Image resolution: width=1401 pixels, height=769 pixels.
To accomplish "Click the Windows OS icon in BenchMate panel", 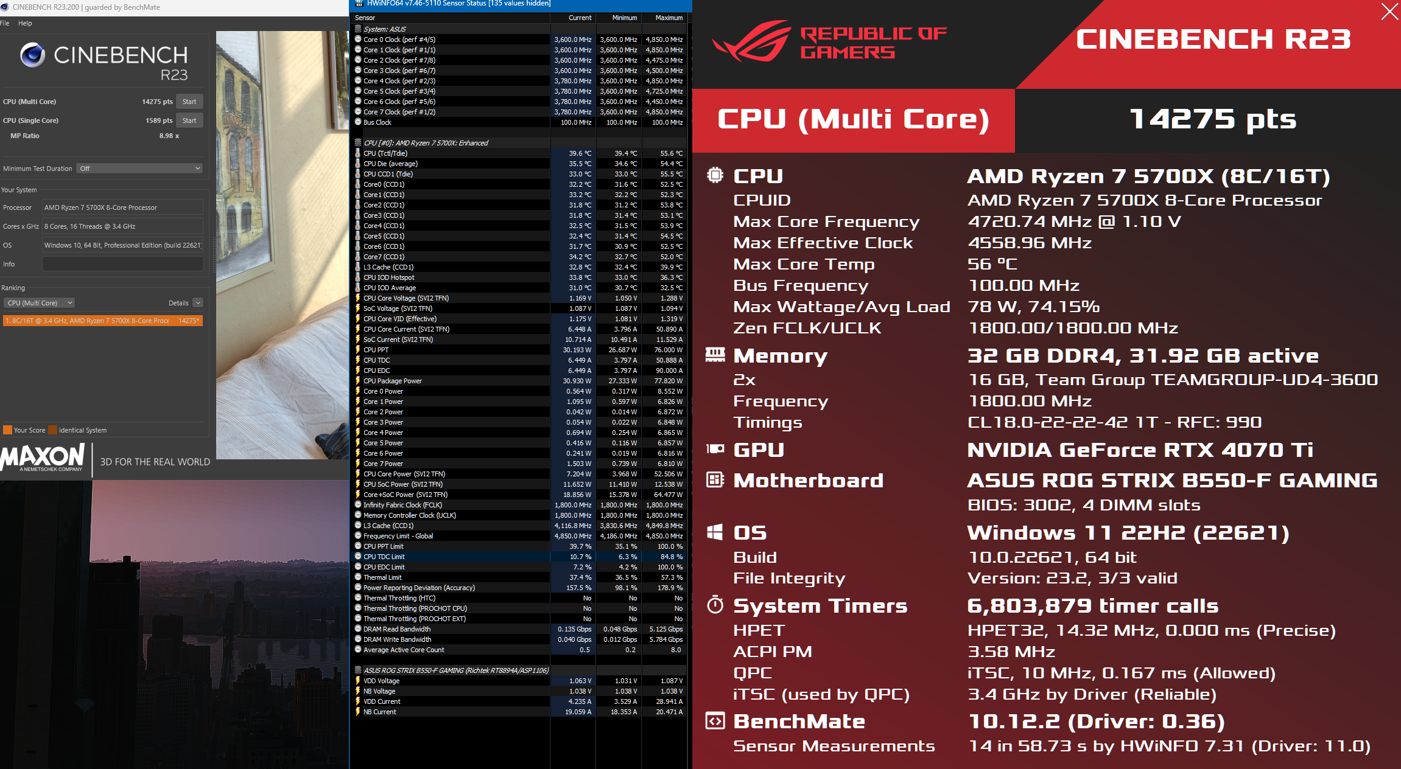I will point(715,532).
